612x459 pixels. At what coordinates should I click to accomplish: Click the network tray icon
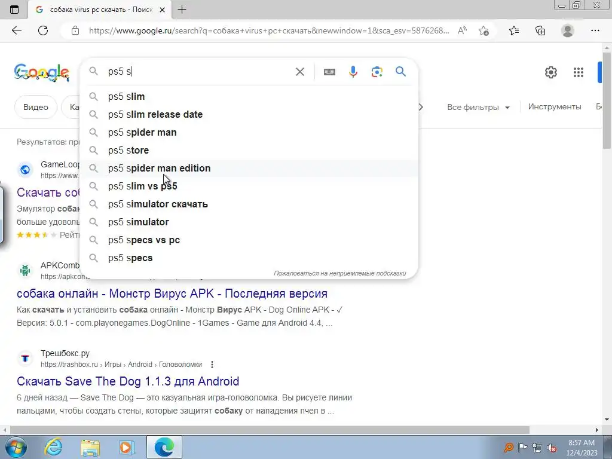(537, 448)
